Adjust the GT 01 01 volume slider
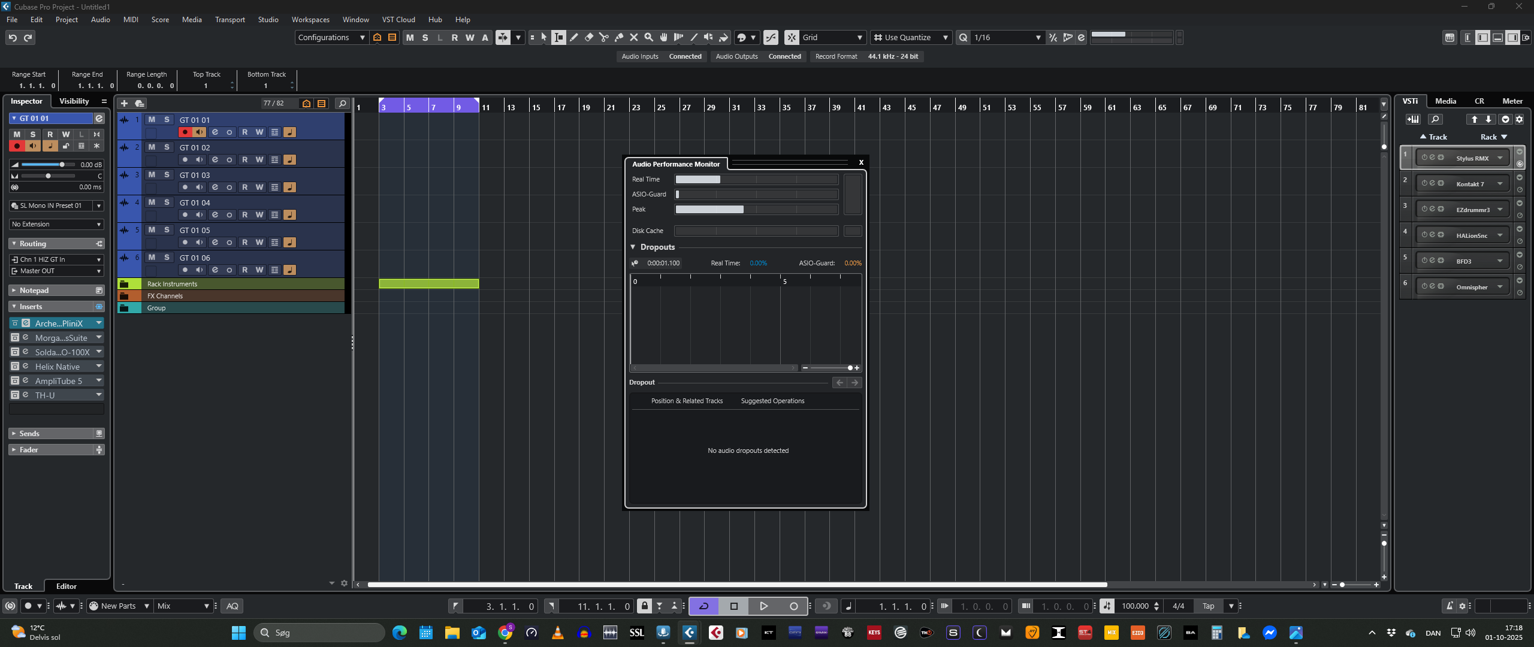1534x647 pixels. [61, 165]
